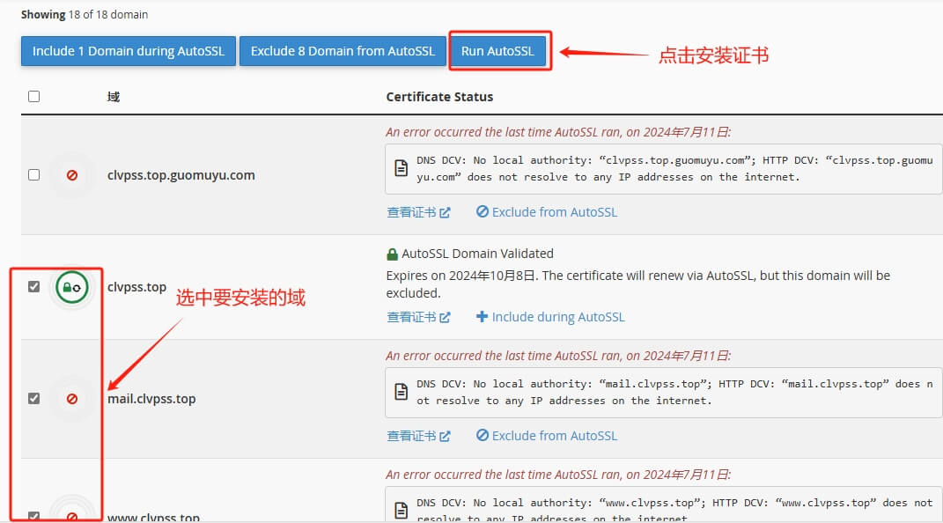This screenshot has width=943, height=523.
Task: Click the red status icon beside mail.clvpss.top
Action: pos(71,398)
